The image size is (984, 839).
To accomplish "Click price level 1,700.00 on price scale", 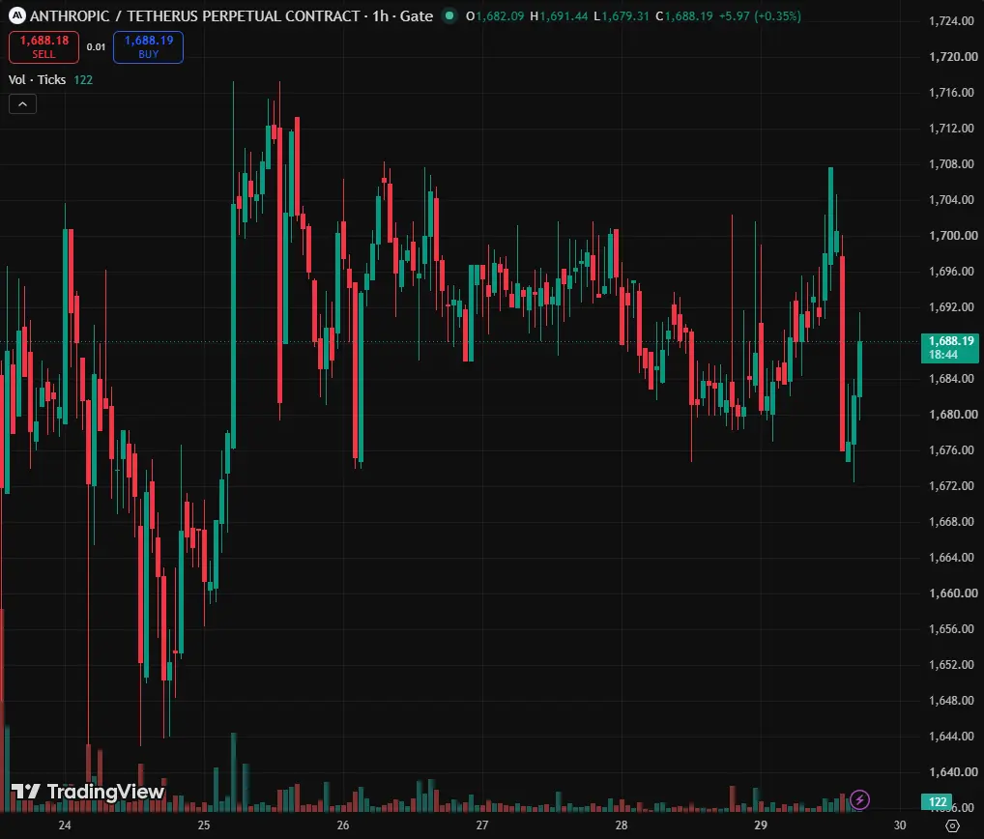I will [x=953, y=235].
